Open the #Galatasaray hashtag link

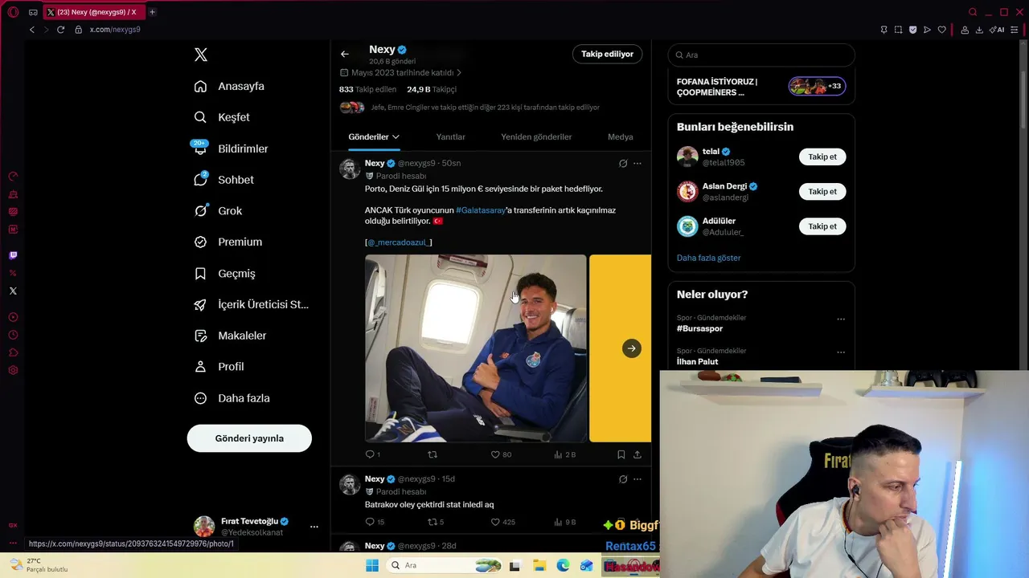481,210
